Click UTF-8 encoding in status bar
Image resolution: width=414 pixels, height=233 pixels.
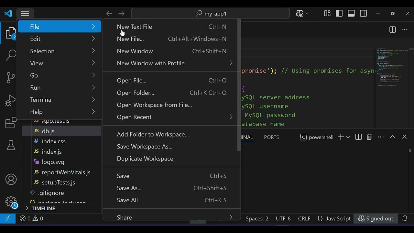click(283, 218)
